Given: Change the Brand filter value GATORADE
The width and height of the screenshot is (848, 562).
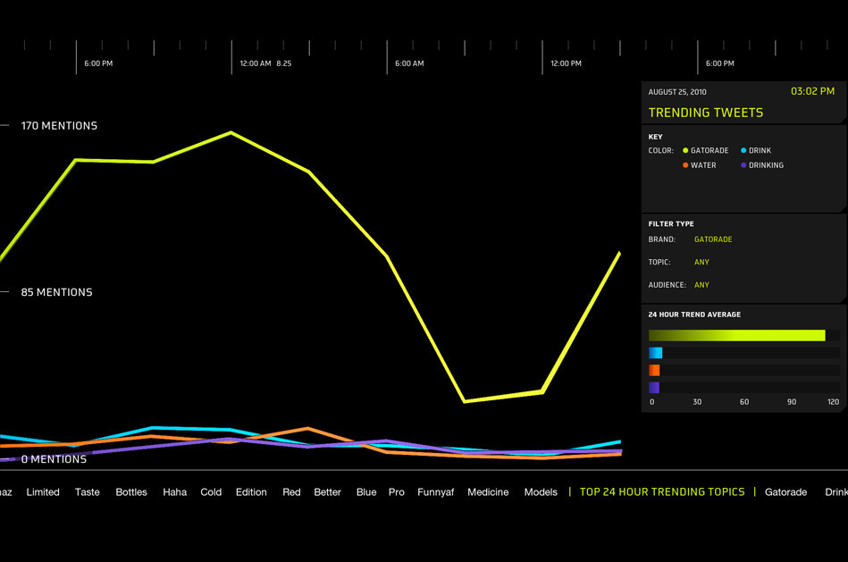Looking at the screenshot, I should click(713, 239).
